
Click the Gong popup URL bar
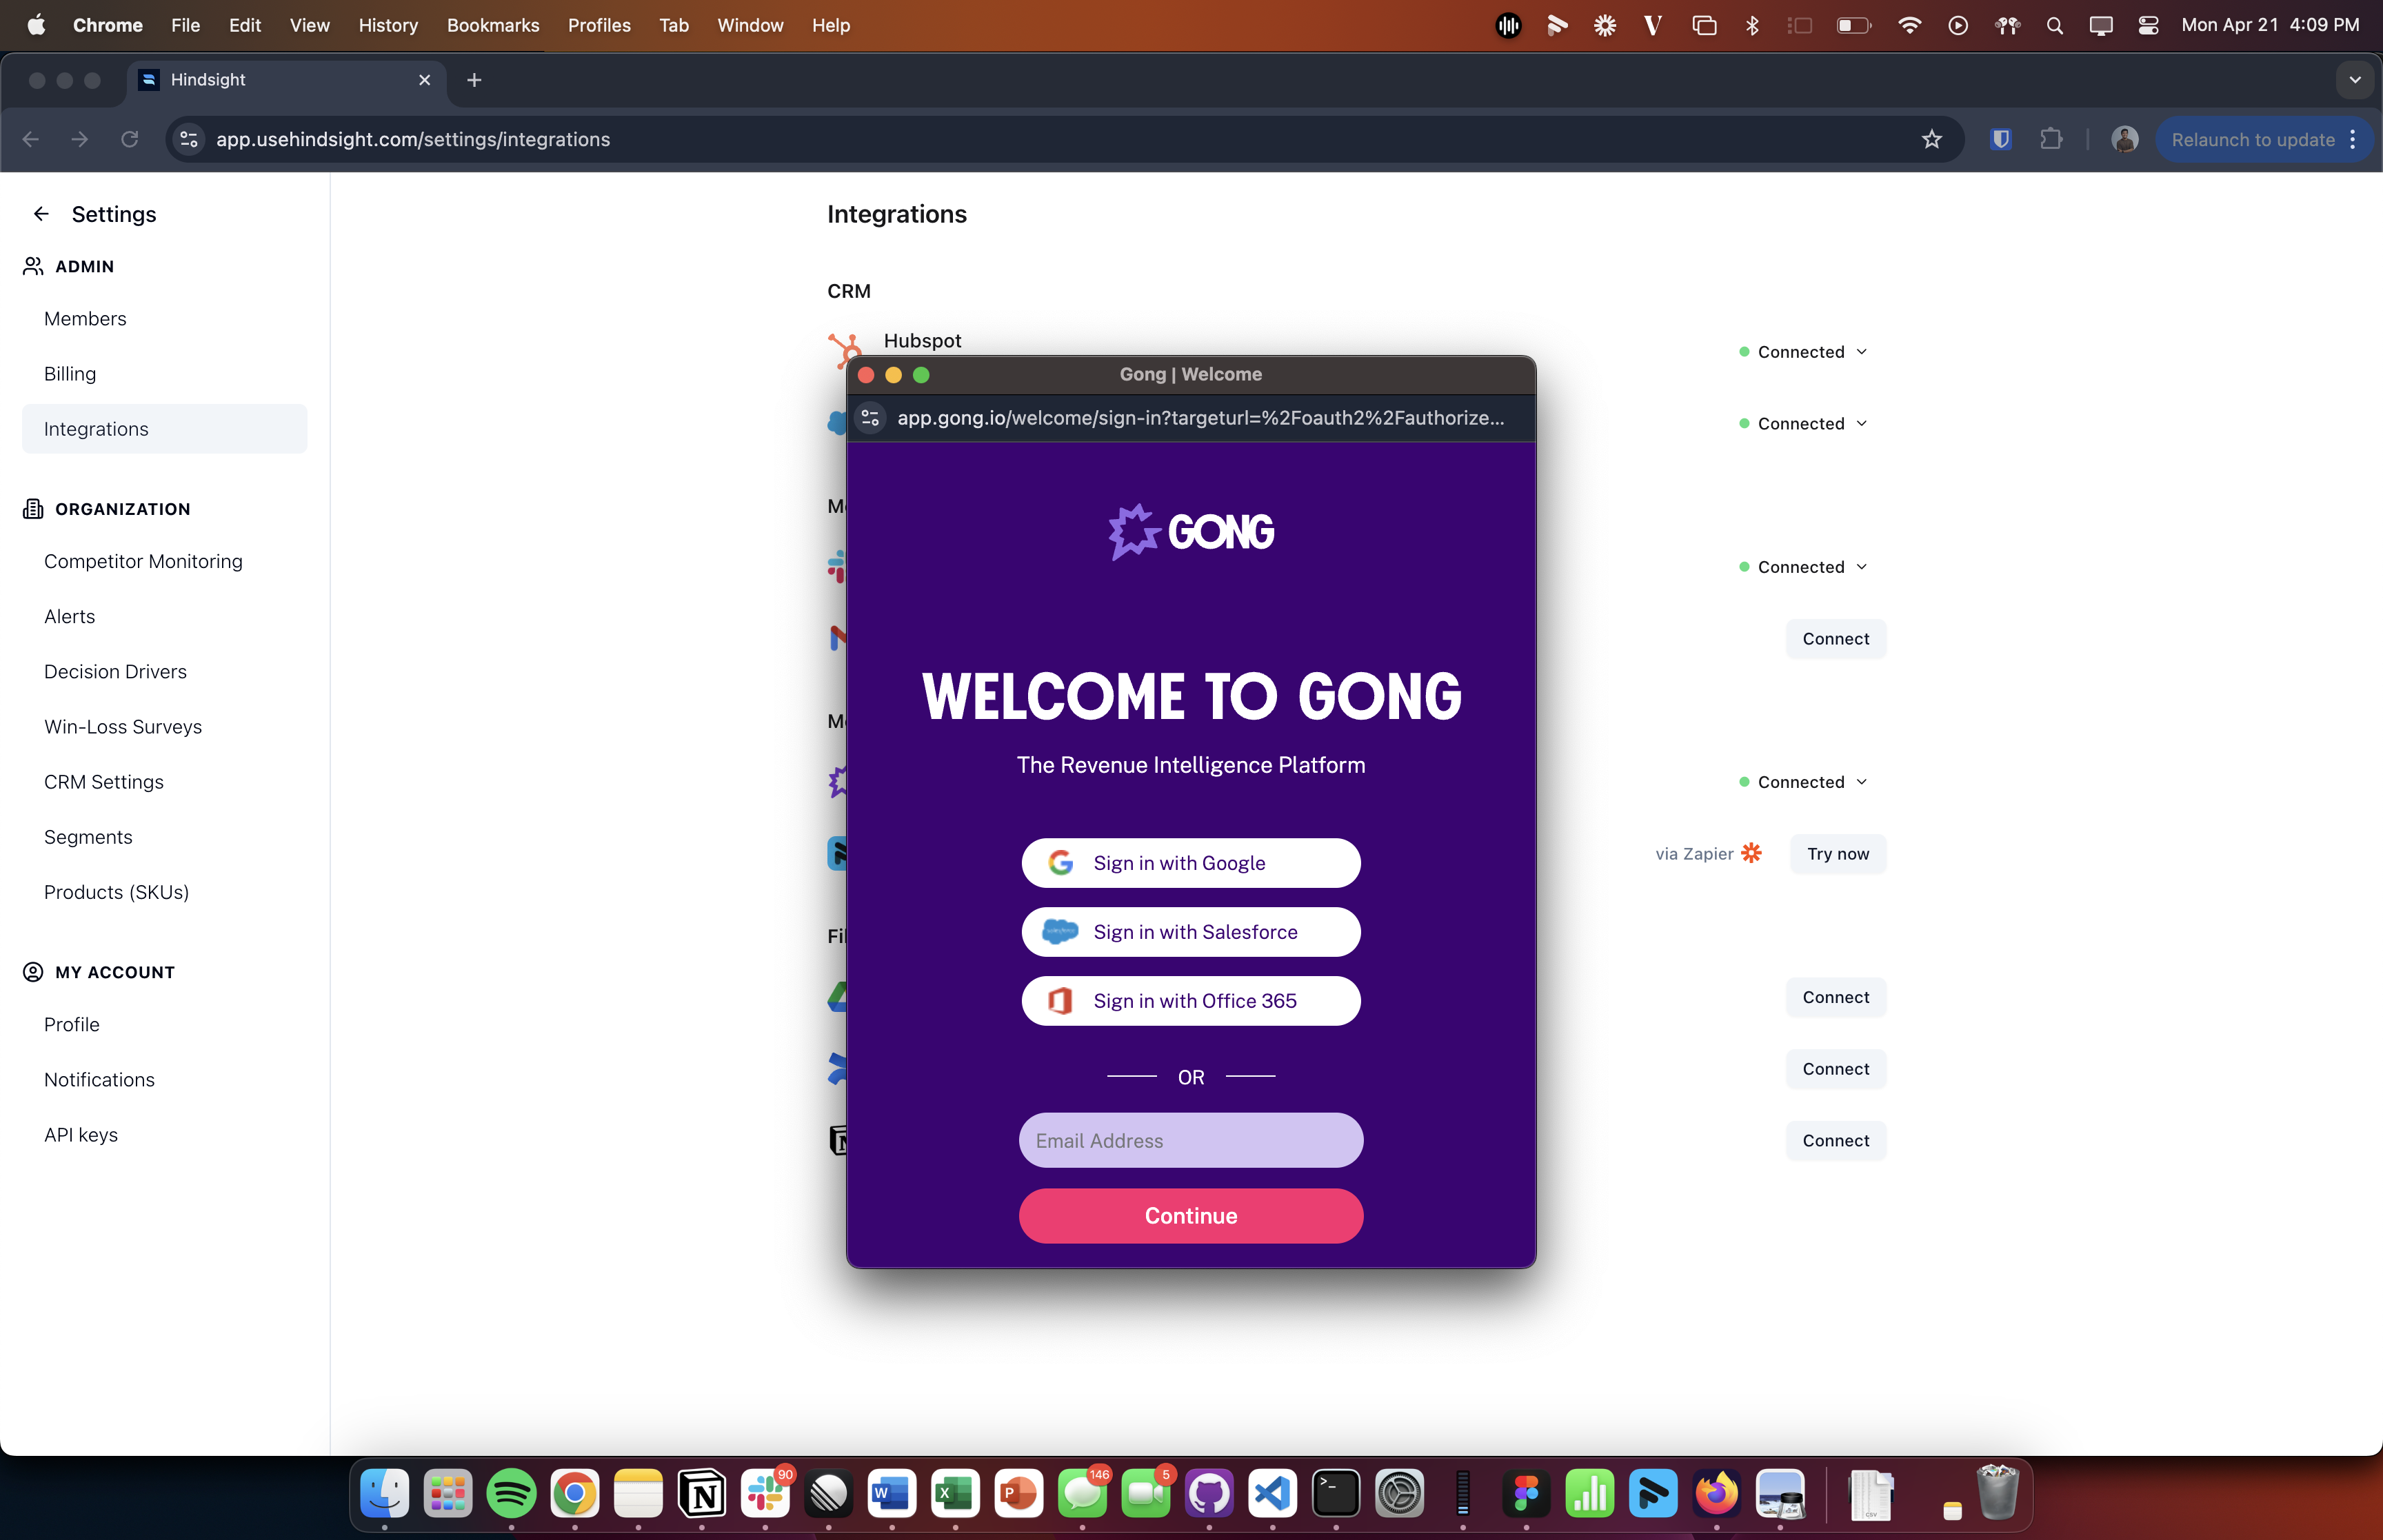(1200, 418)
